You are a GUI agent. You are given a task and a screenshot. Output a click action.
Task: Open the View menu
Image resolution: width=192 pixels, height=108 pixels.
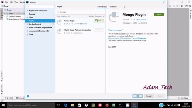(x=16, y=2)
